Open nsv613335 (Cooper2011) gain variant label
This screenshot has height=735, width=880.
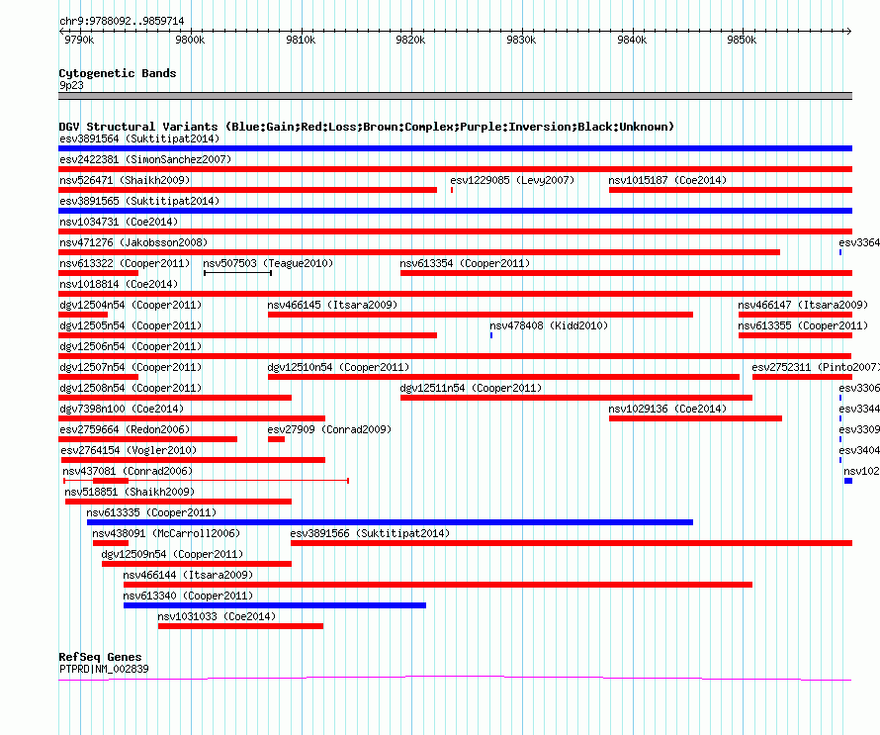[151, 512]
